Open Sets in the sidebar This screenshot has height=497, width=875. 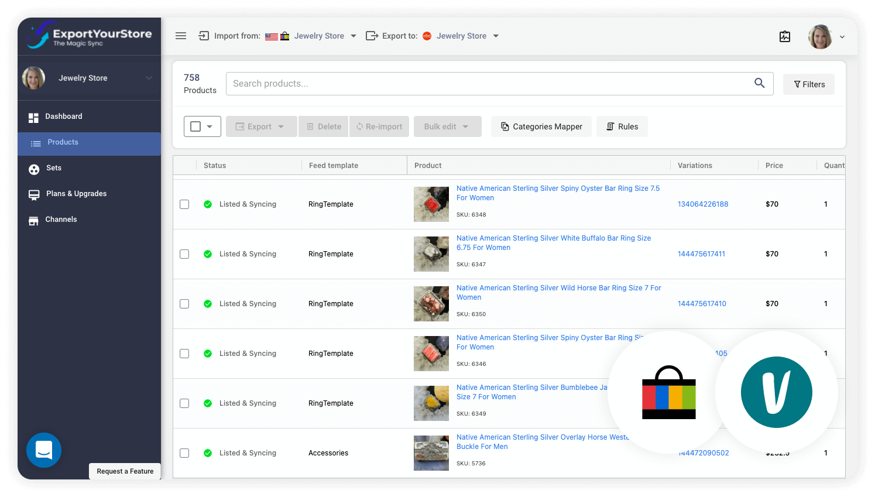point(89,168)
